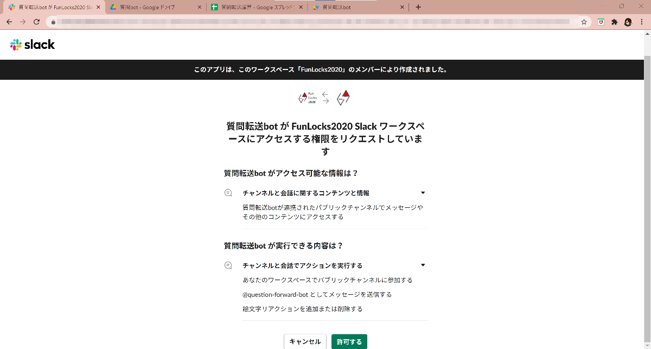
Task: Close the Google Drive tab
Action: [x=200, y=7]
